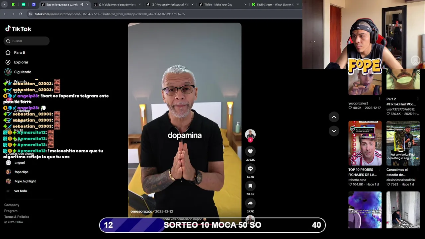The width and height of the screenshot is (425, 239).
Task: Click the Buscar search field
Action: 27,41
